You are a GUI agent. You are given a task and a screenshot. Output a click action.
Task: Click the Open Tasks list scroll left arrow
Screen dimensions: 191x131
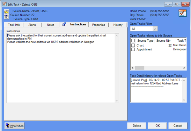(x=133, y=68)
